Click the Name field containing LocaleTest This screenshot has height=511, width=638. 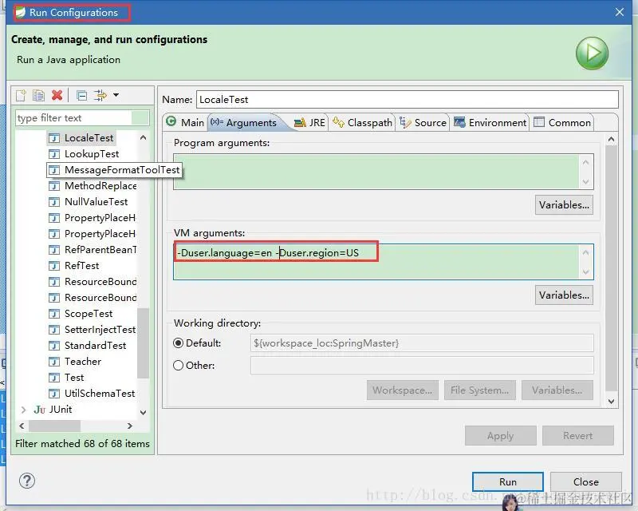tap(408, 100)
